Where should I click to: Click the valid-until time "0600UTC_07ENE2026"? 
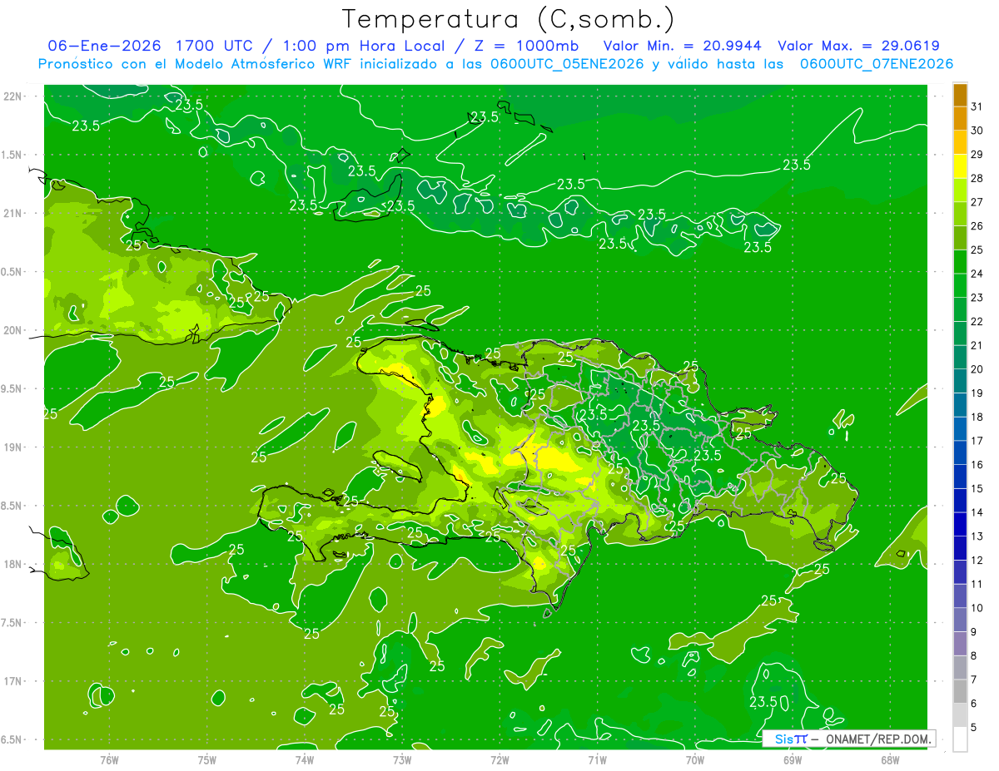tap(877, 64)
